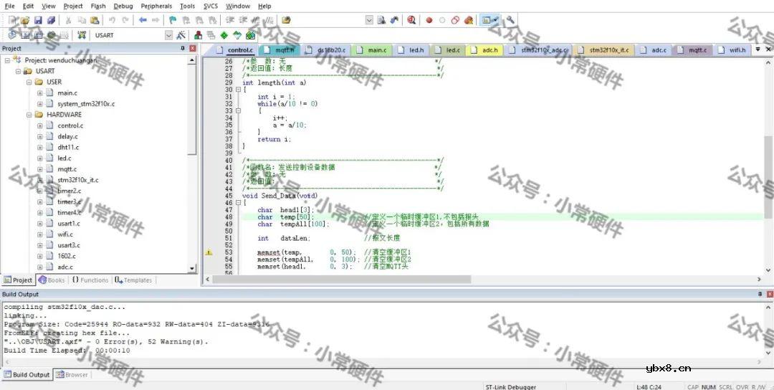Collapse the HARDWARE folder group
This screenshot has width=774, height=390.
coord(29,115)
